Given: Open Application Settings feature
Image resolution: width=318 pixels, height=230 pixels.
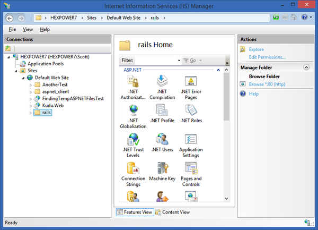Looking at the screenshot, I should coord(191,146).
